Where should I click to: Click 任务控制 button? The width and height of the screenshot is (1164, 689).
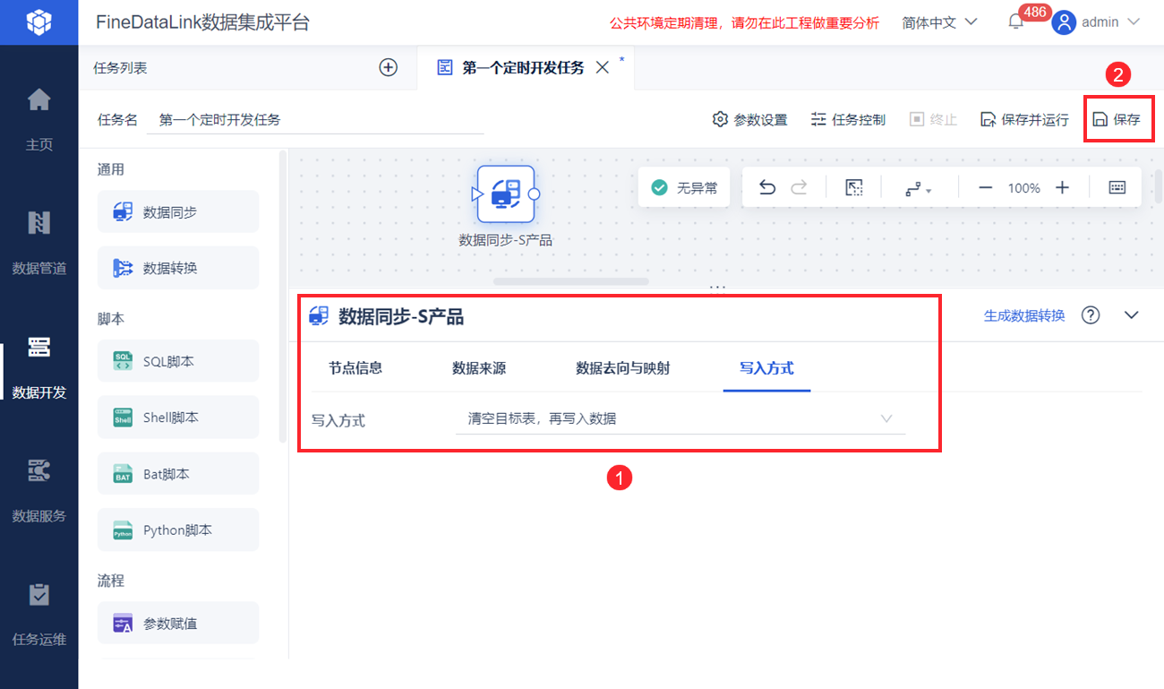click(848, 119)
